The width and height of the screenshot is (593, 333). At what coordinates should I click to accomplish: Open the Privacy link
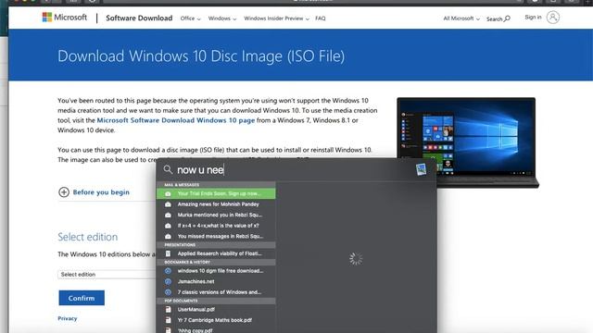pyautogui.click(x=68, y=318)
